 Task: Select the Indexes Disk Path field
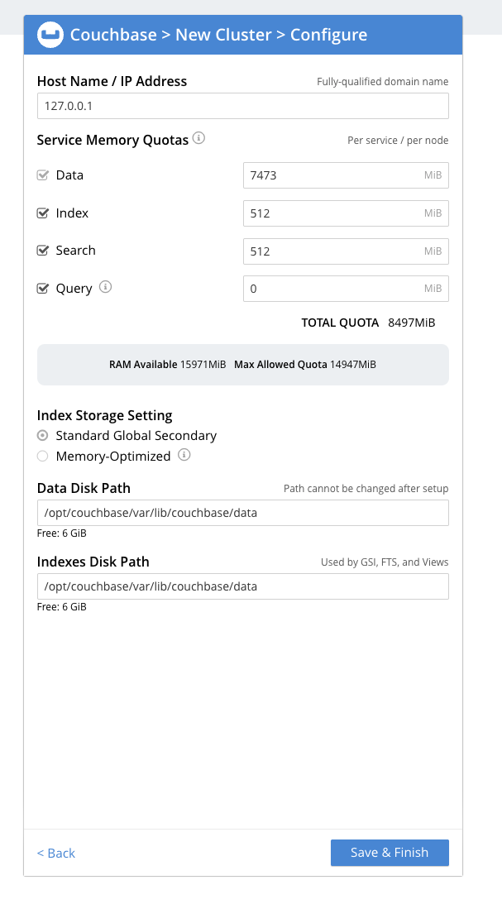pyautogui.click(x=242, y=586)
